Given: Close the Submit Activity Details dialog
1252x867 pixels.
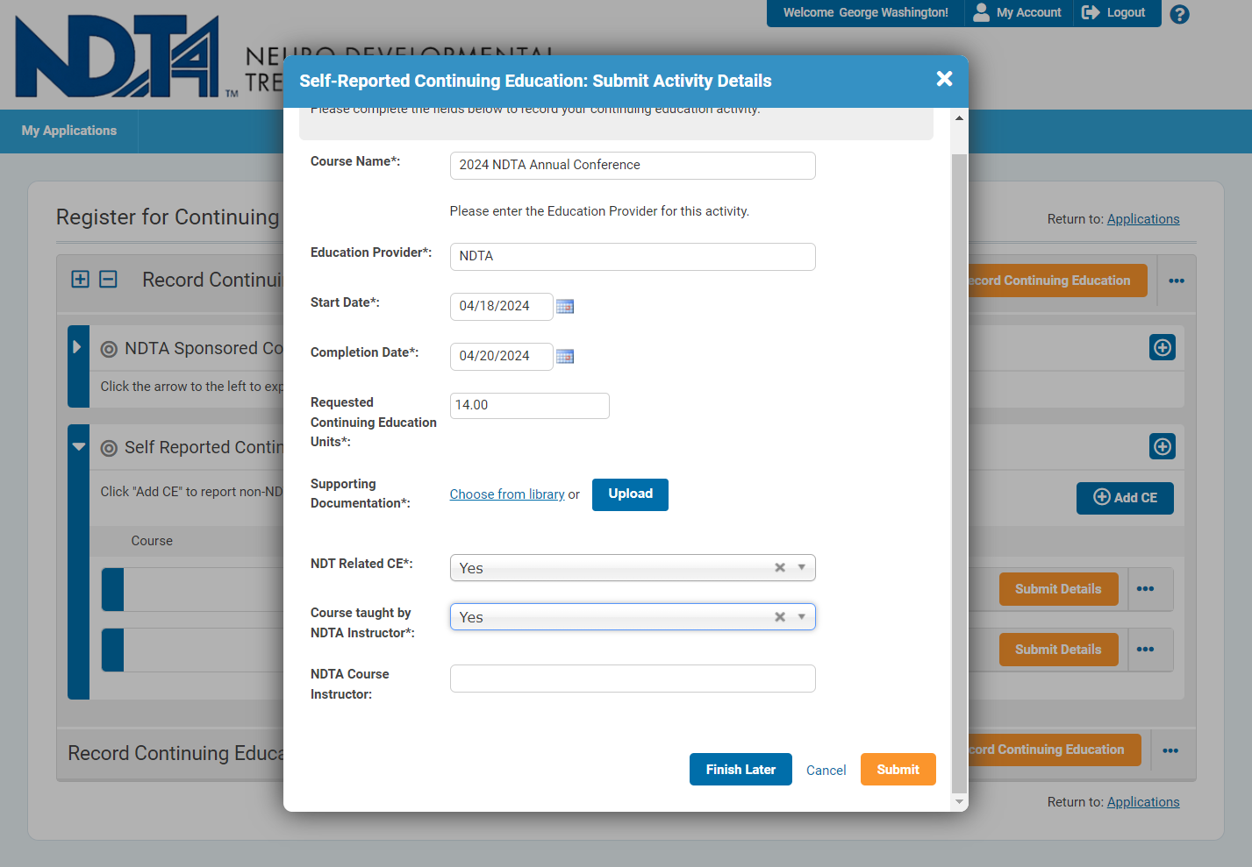Looking at the screenshot, I should tap(944, 79).
